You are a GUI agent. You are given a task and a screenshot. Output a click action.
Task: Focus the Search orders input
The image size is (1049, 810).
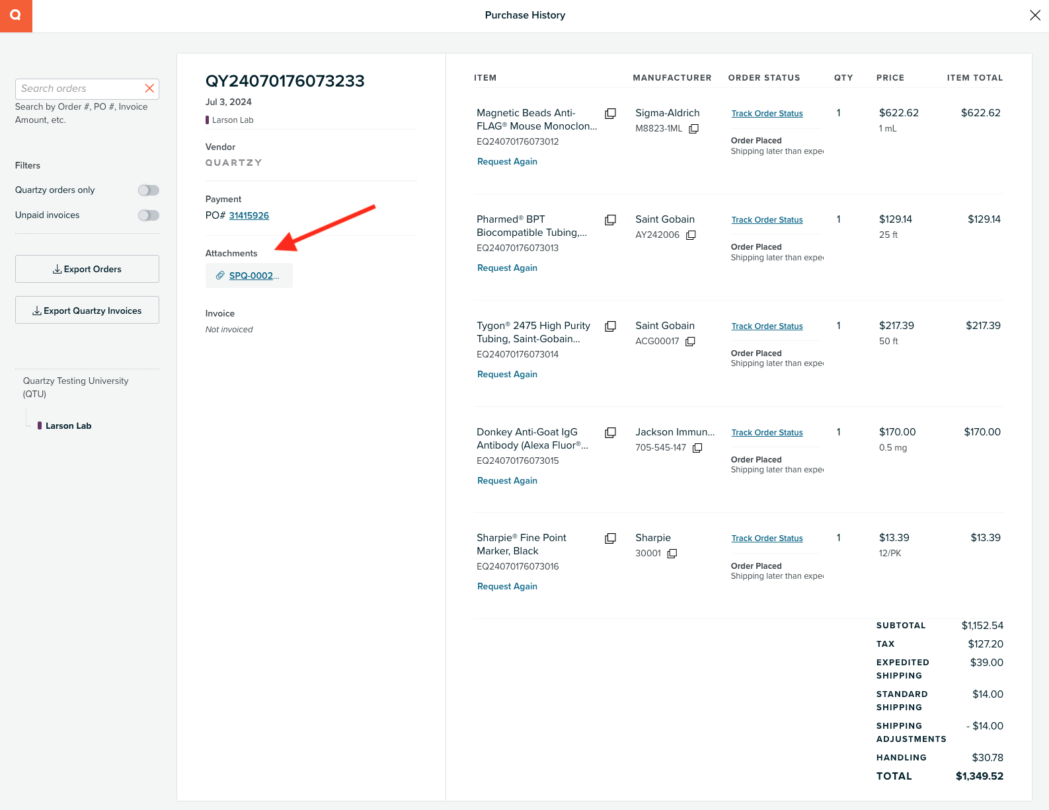pyautogui.click(x=81, y=89)
